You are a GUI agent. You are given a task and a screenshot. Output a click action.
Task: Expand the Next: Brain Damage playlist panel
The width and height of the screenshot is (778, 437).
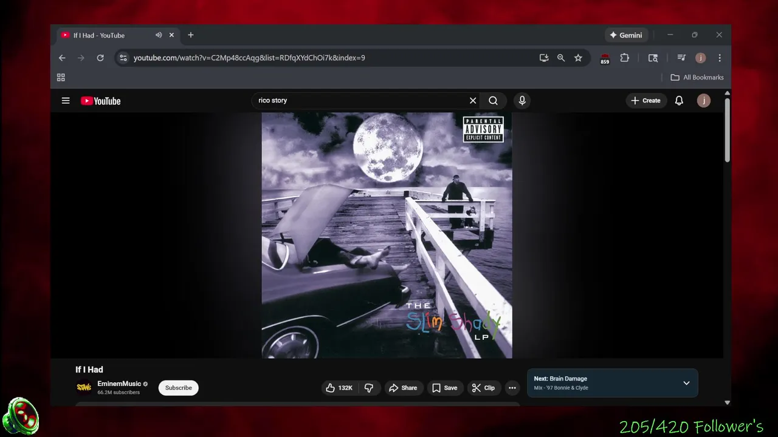[686, 383]
